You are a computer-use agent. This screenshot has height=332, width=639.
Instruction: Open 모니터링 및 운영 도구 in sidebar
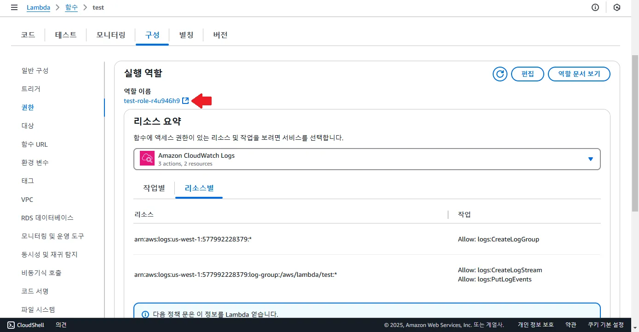pyautogui.click(x=52, y=236)
